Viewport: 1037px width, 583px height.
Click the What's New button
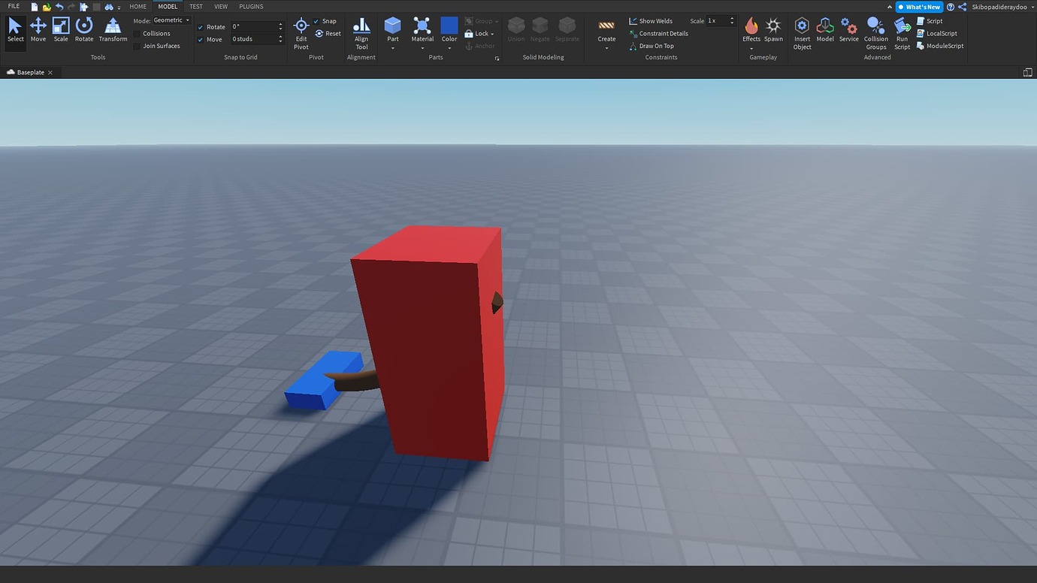918,6
